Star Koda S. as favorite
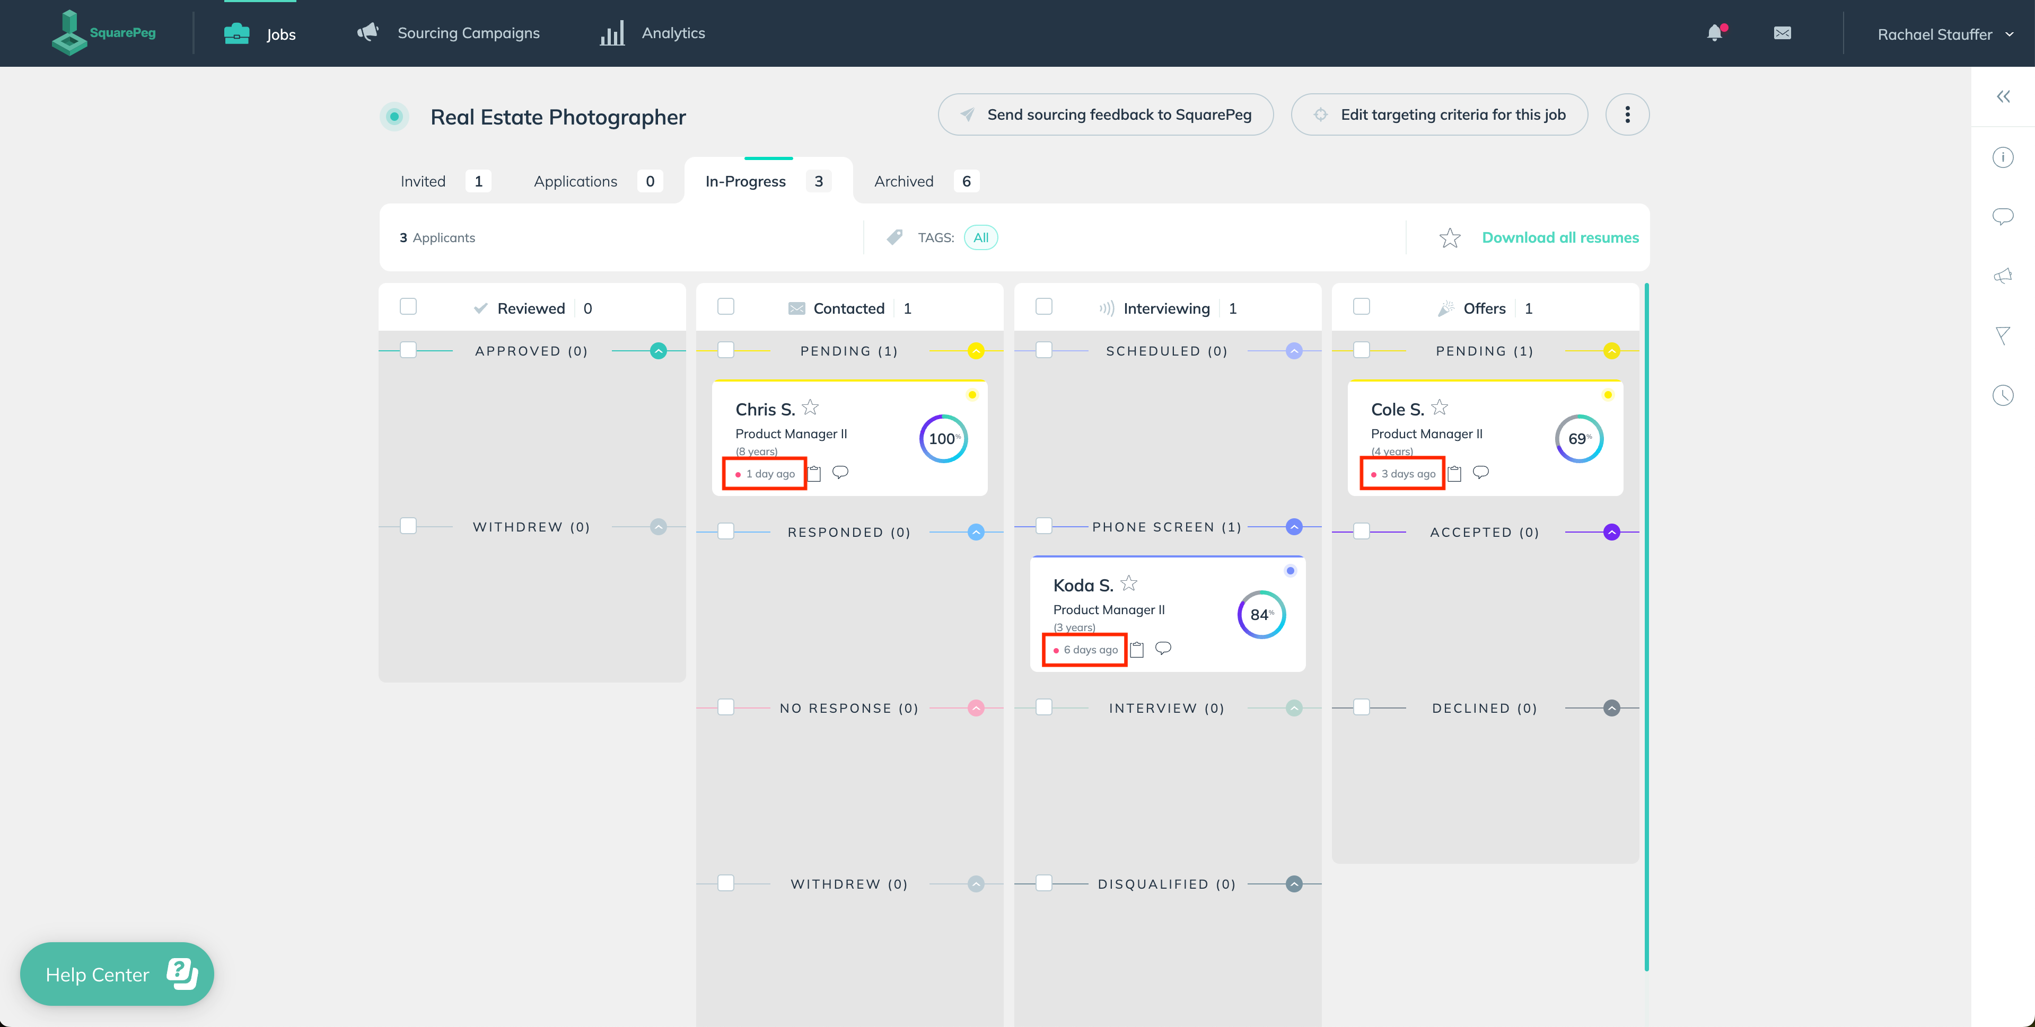 1129,583
